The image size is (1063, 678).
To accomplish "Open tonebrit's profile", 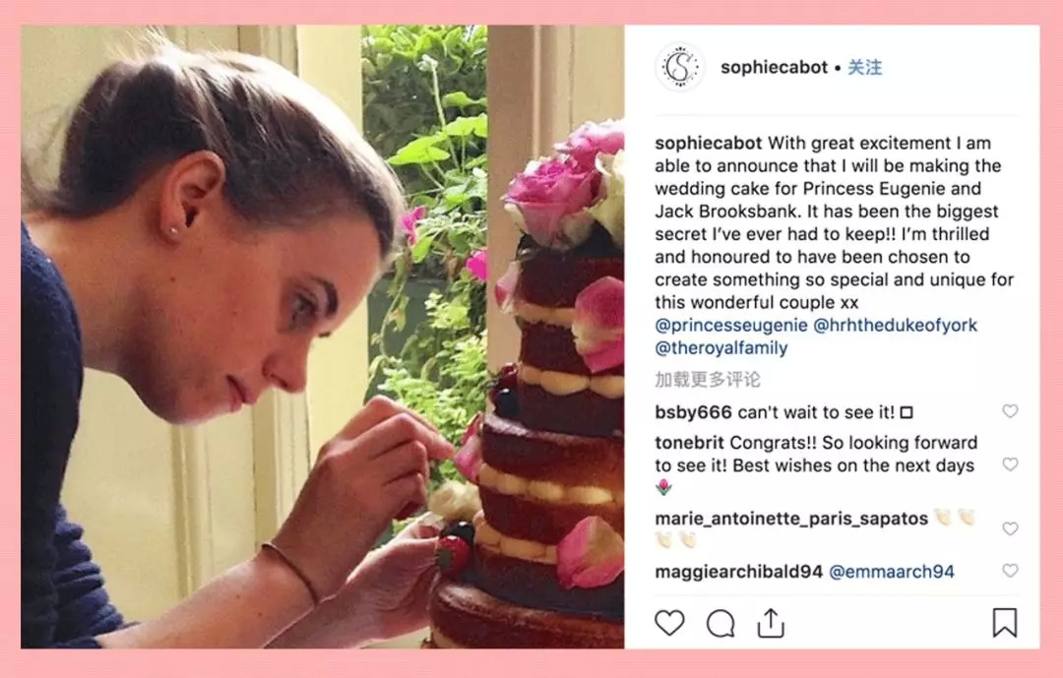I will [x=690, y=443].
